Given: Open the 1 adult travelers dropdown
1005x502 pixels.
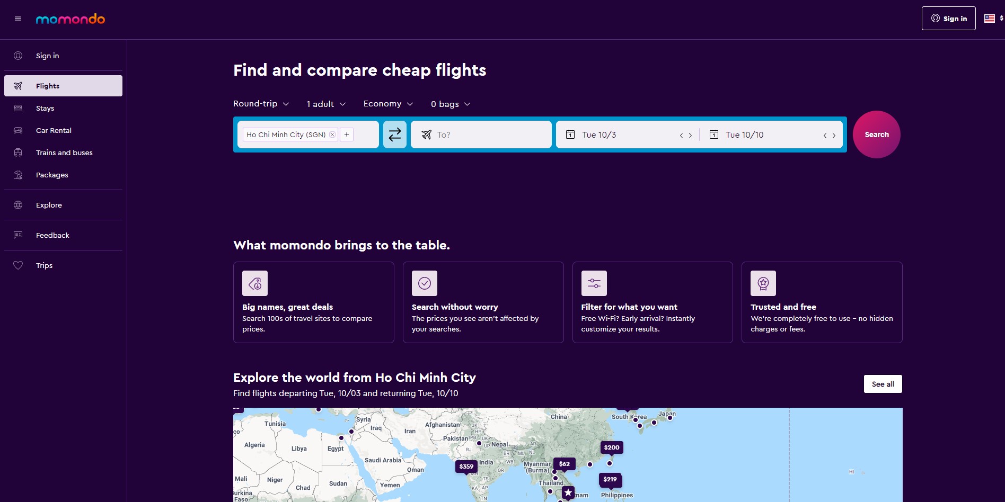Looking at the screenshot, I should tap(326, 104).
